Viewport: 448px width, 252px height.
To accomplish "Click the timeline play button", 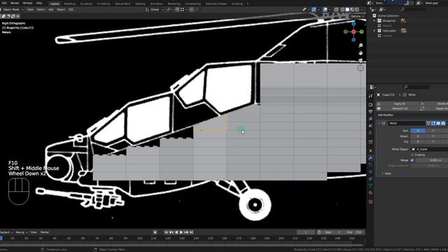I will click(x=181, y=232).
